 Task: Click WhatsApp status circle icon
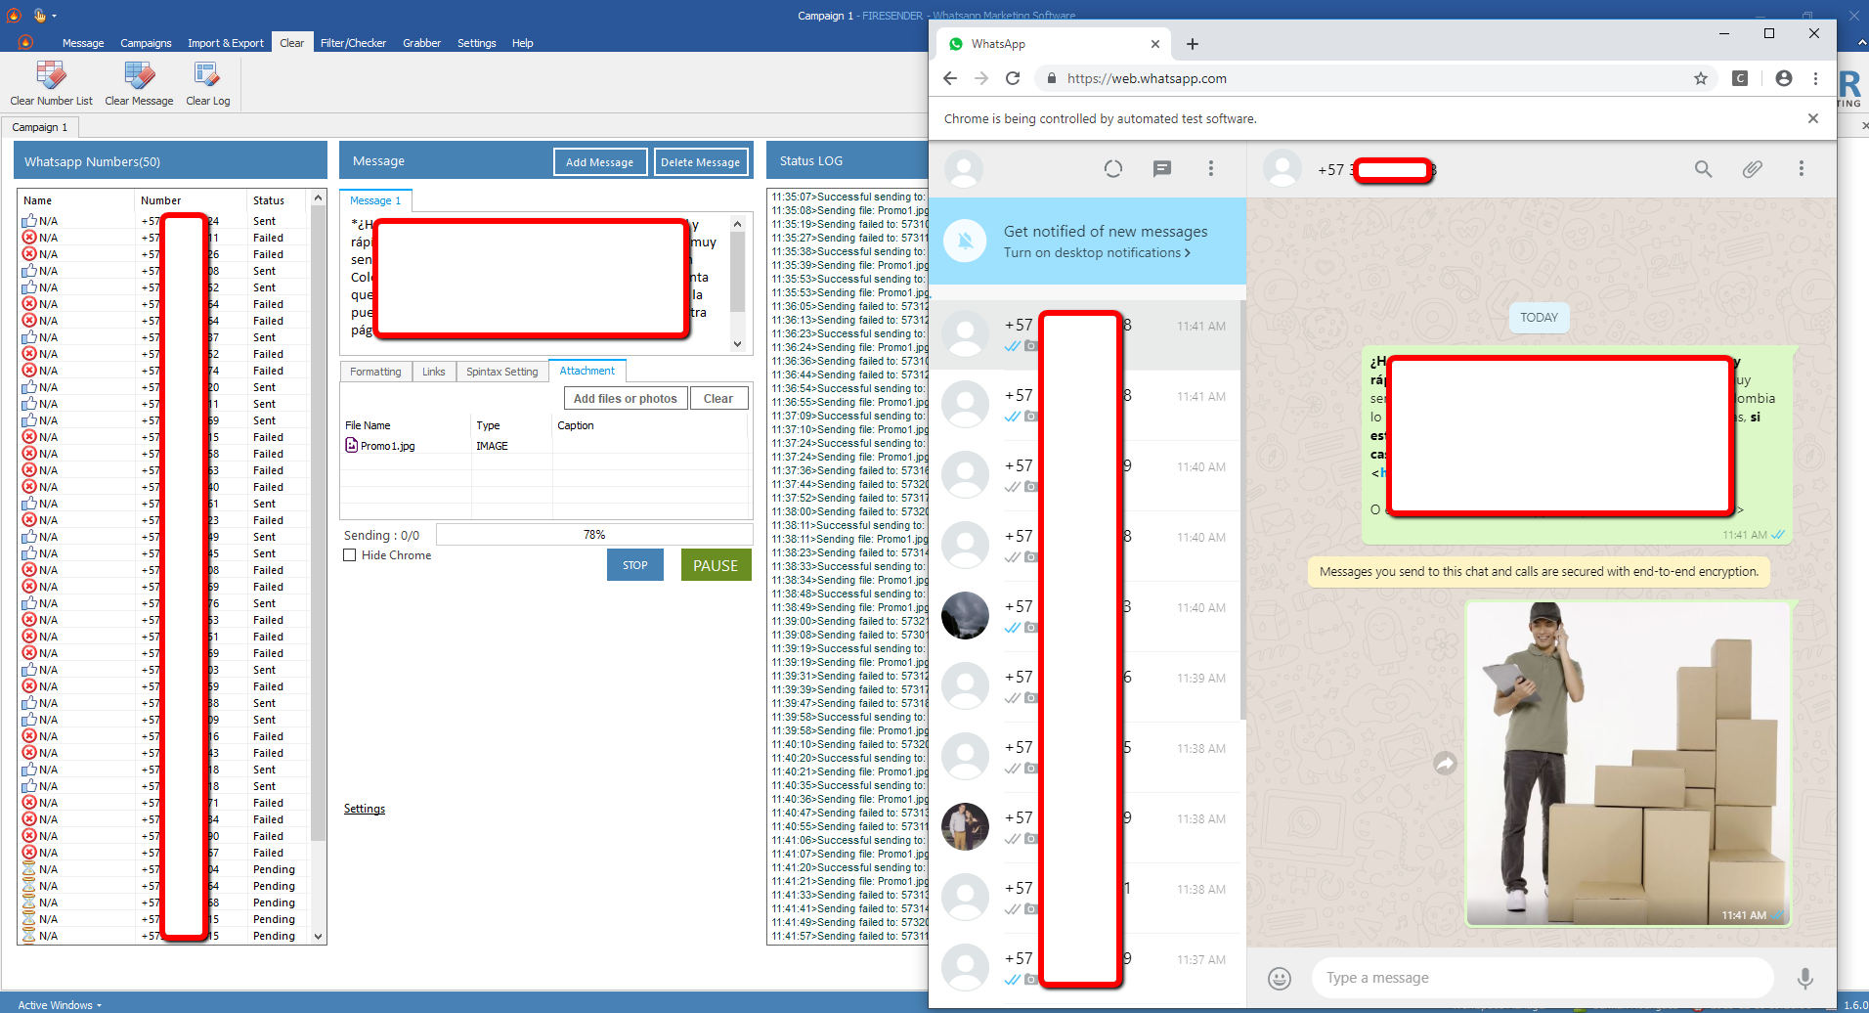[1112, 169]
